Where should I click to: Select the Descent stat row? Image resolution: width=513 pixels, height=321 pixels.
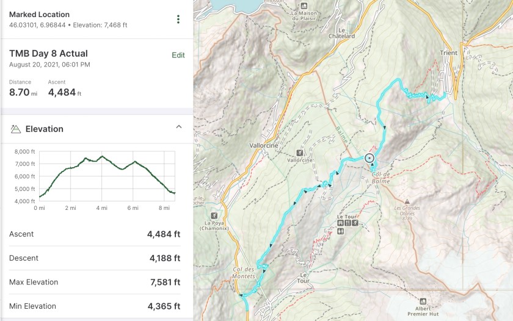tap(95, 258)
